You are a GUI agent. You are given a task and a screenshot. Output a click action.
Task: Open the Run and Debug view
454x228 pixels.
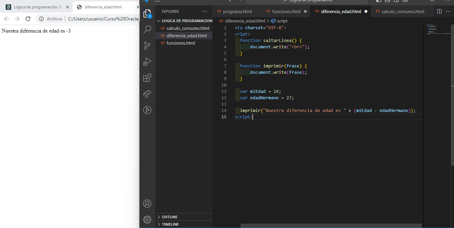pos(147,62)
